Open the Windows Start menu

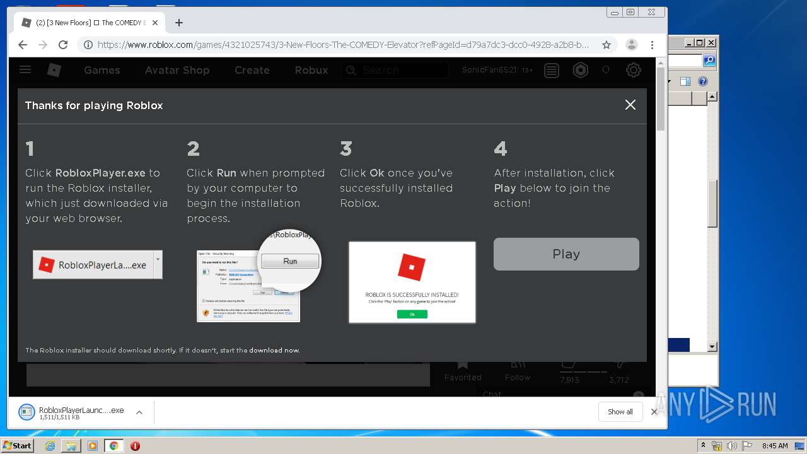[18, 445]
